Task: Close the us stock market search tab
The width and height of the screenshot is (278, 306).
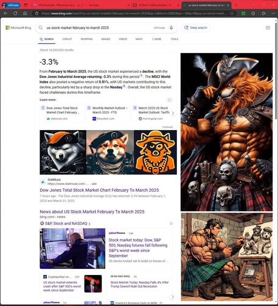Action: click(228, 5)
